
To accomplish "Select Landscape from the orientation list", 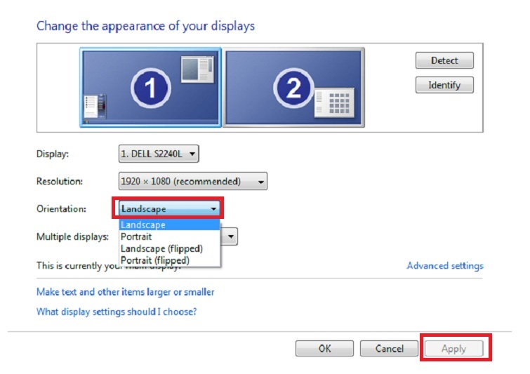I will 170,225.
